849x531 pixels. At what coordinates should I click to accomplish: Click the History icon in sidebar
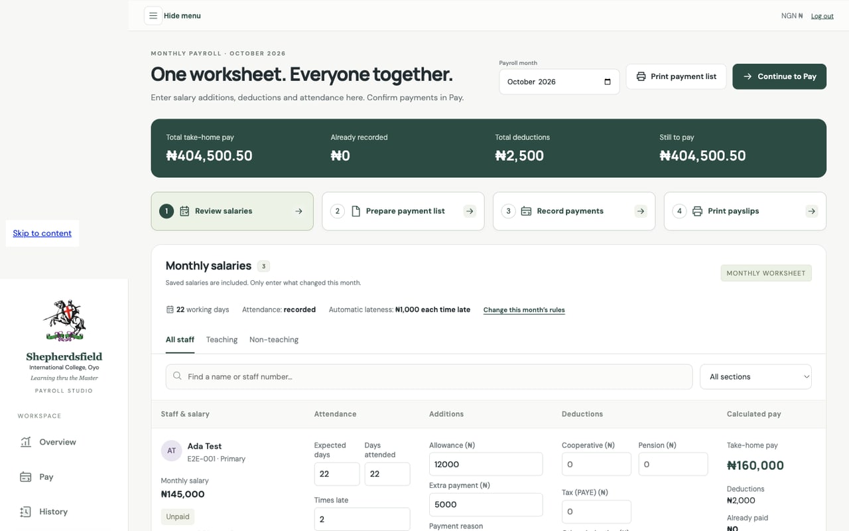[x=26, y=512]
